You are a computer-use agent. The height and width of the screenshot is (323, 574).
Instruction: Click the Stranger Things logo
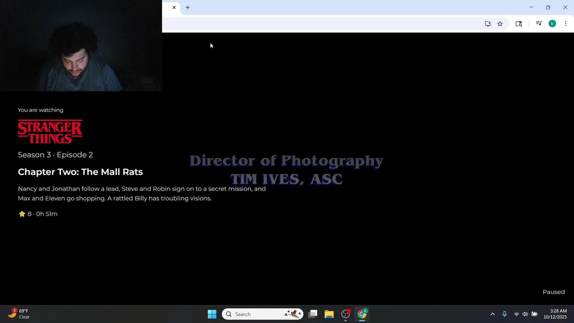tap(50, 131)
